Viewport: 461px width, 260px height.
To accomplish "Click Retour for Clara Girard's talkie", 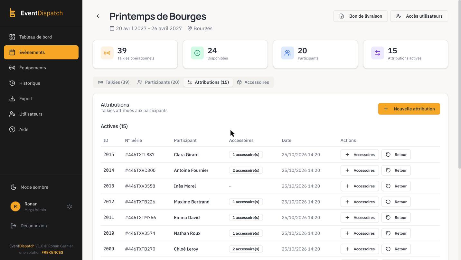I will point(396,155).
